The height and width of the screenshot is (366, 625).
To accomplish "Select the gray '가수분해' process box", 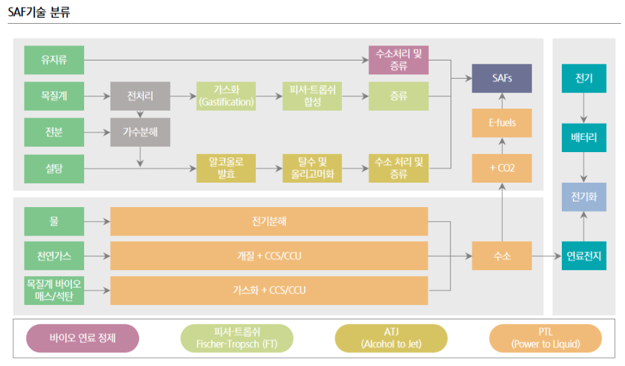I will [x=140, y=132].
